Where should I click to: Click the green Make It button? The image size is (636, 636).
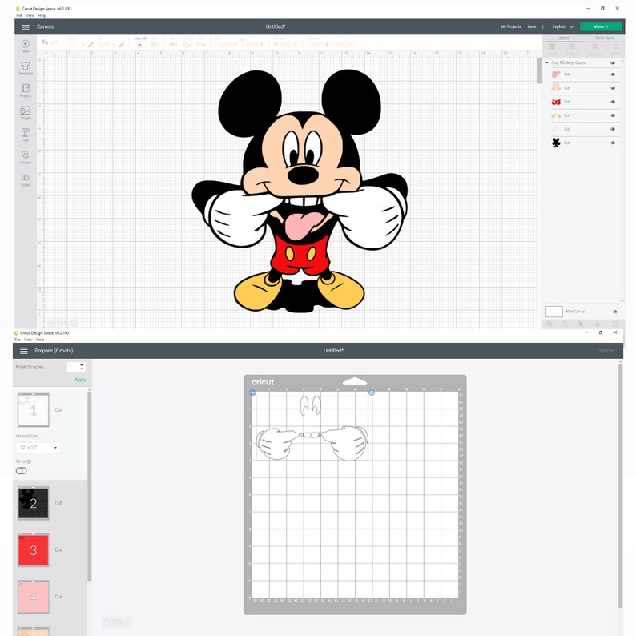click(601, 26)
